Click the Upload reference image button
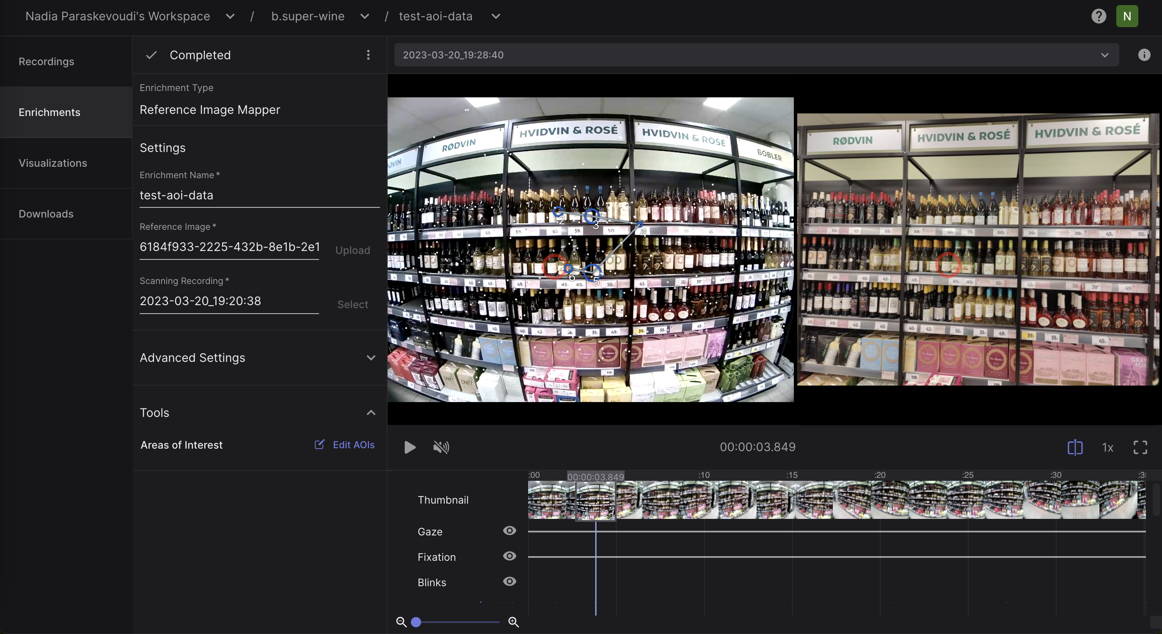 coord(352,250)
